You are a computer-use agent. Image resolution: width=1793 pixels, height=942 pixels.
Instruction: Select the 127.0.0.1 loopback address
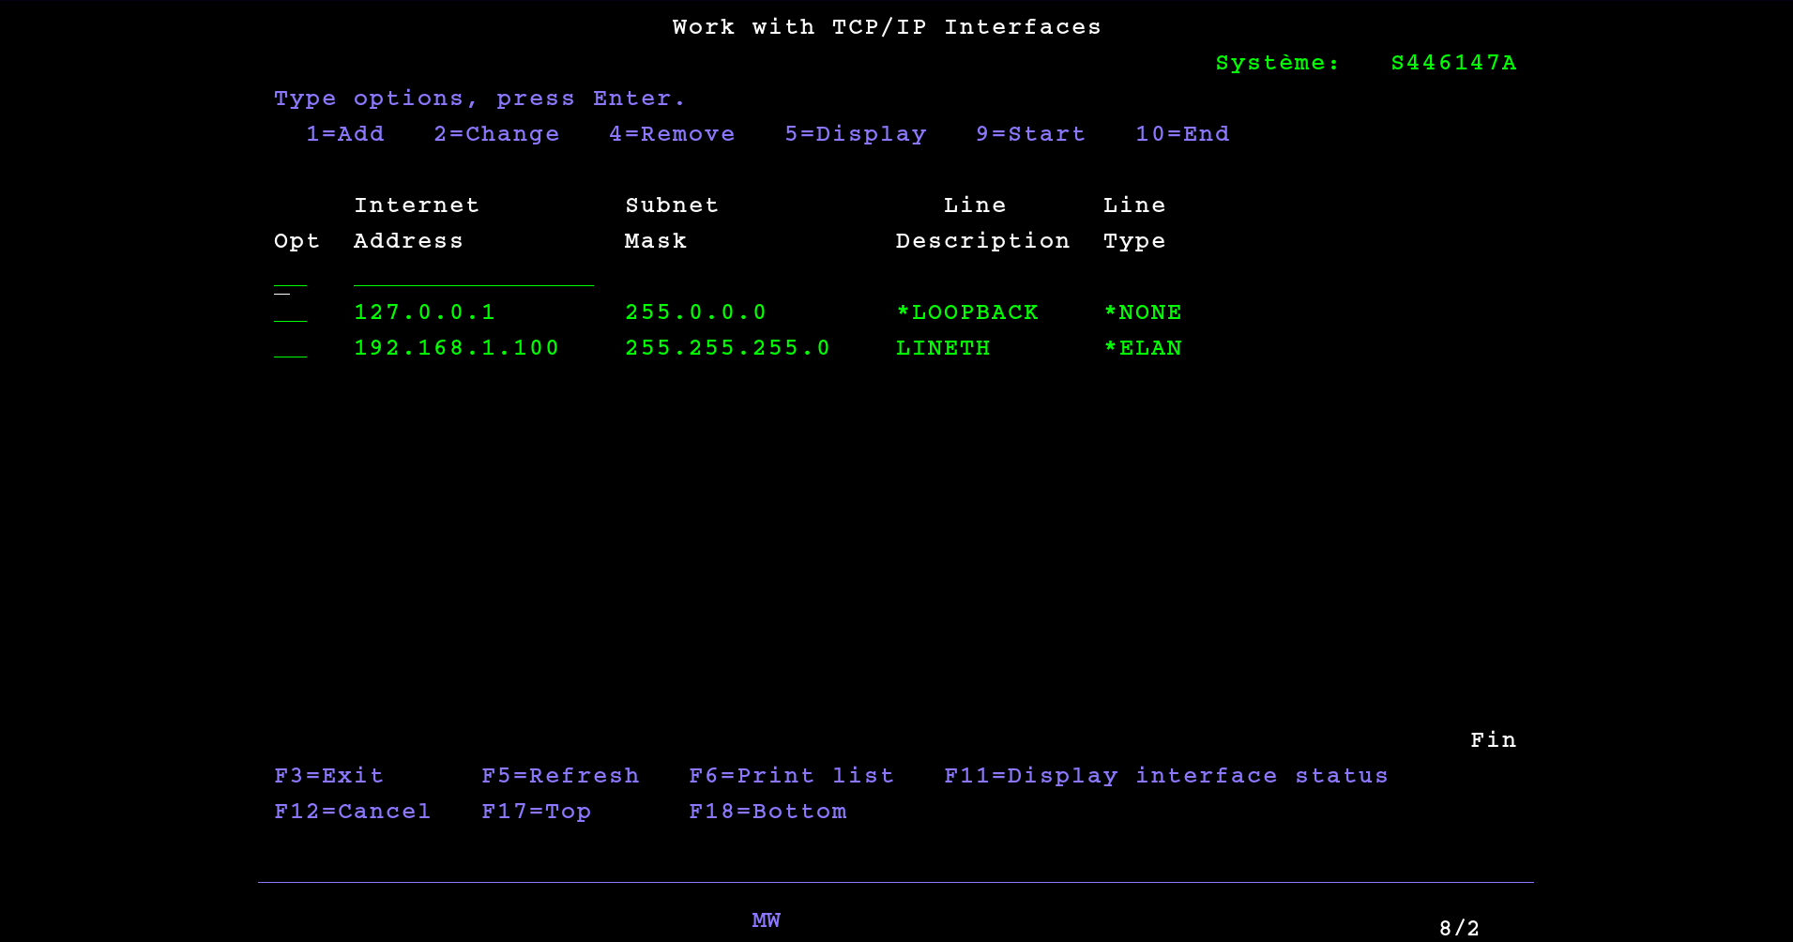coord(424,312)
